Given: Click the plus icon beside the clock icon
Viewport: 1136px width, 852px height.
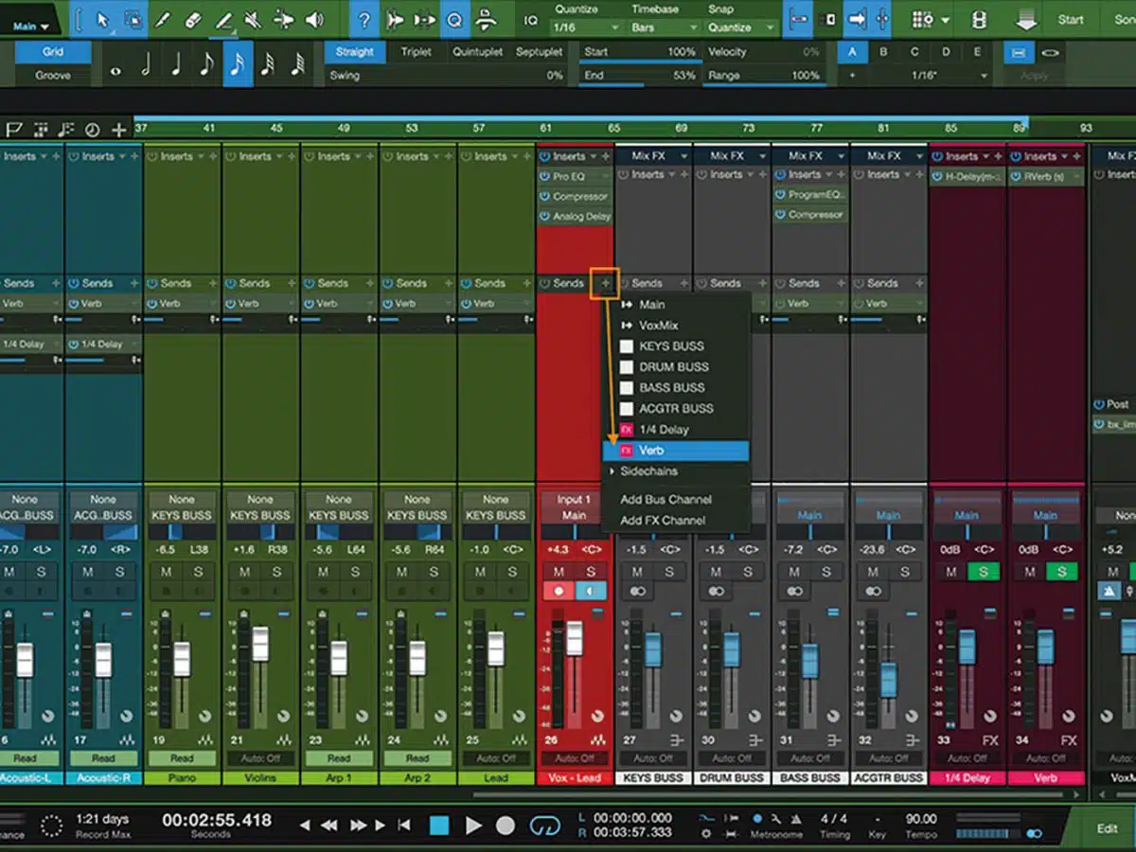Looking at the screenshot, I should coord(118,130).
